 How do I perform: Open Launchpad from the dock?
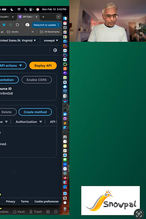65,32
